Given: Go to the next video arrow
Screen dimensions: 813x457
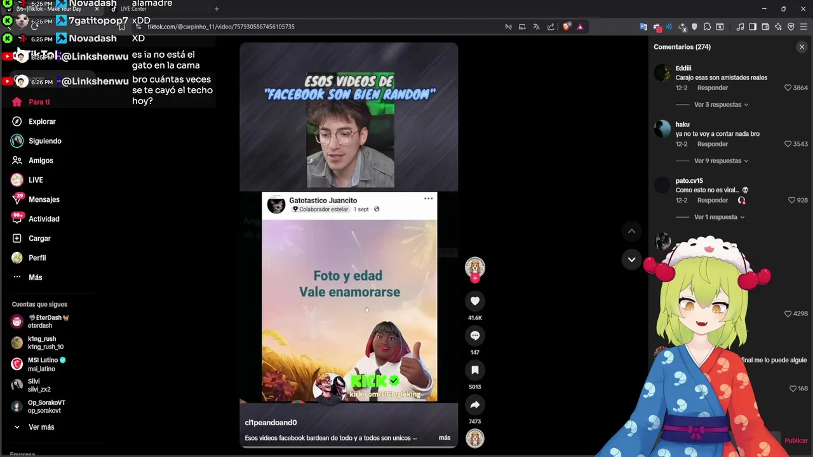Looking at the screenshot, I should 631,259.
